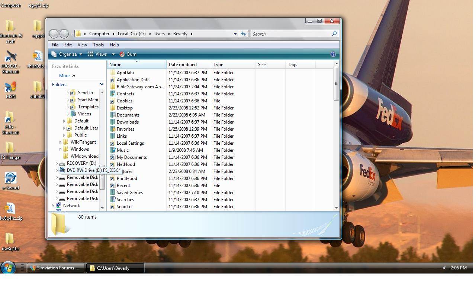Open the Tools menu
The image size is (476, 285).
[x=98, y=45]
